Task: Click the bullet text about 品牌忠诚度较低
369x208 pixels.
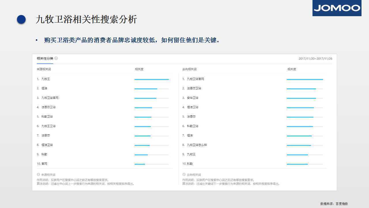Action: pos(132,40)
